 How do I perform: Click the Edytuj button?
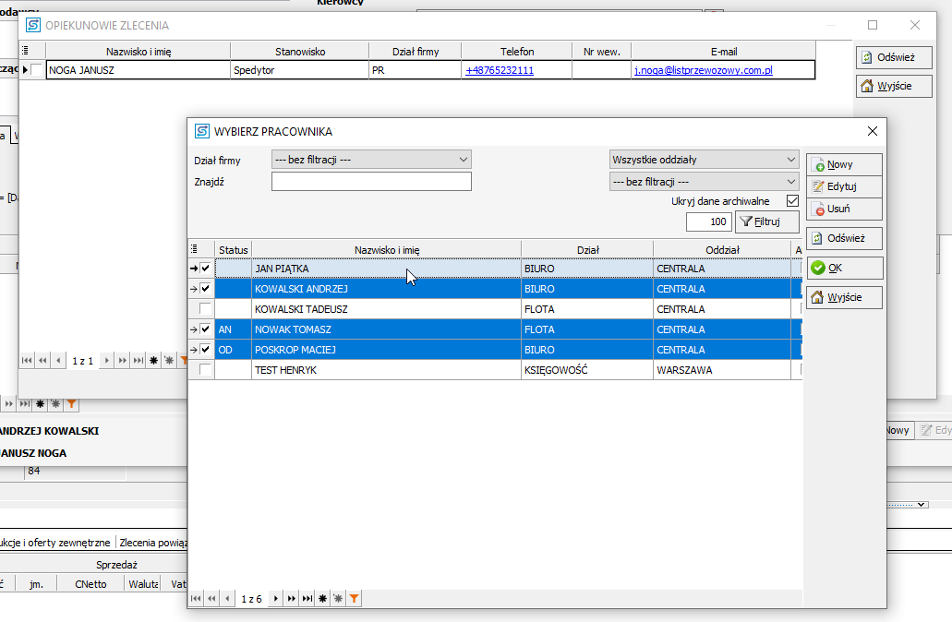click(x=844, y=186)
